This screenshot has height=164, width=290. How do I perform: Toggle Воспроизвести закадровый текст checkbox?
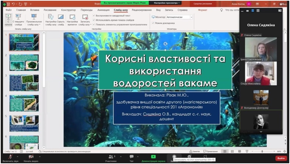click(94, 16)
